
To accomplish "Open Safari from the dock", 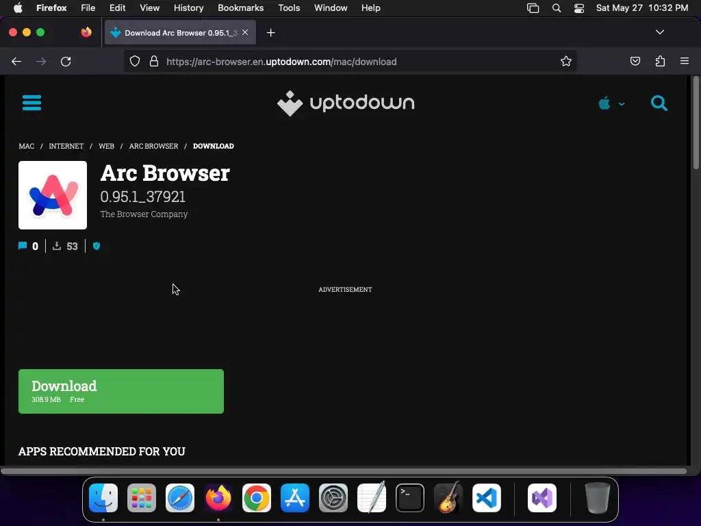I will (180, 498).
